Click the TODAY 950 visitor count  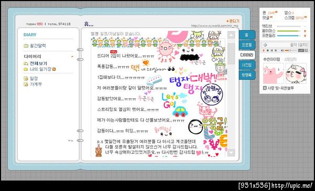[x=34, y=24]
